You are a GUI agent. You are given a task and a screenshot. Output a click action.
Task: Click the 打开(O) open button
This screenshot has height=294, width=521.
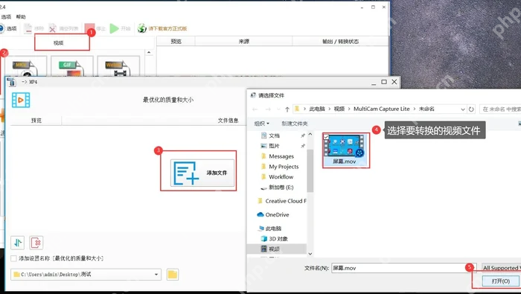click(501, 281)
